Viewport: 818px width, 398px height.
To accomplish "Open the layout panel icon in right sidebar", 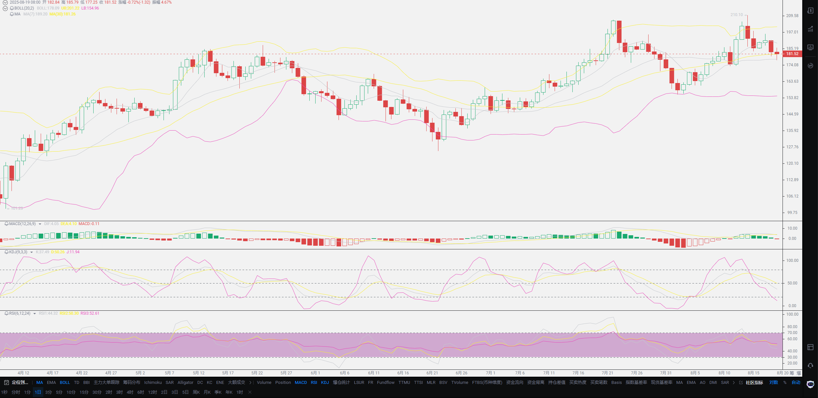I will [810, 347].
